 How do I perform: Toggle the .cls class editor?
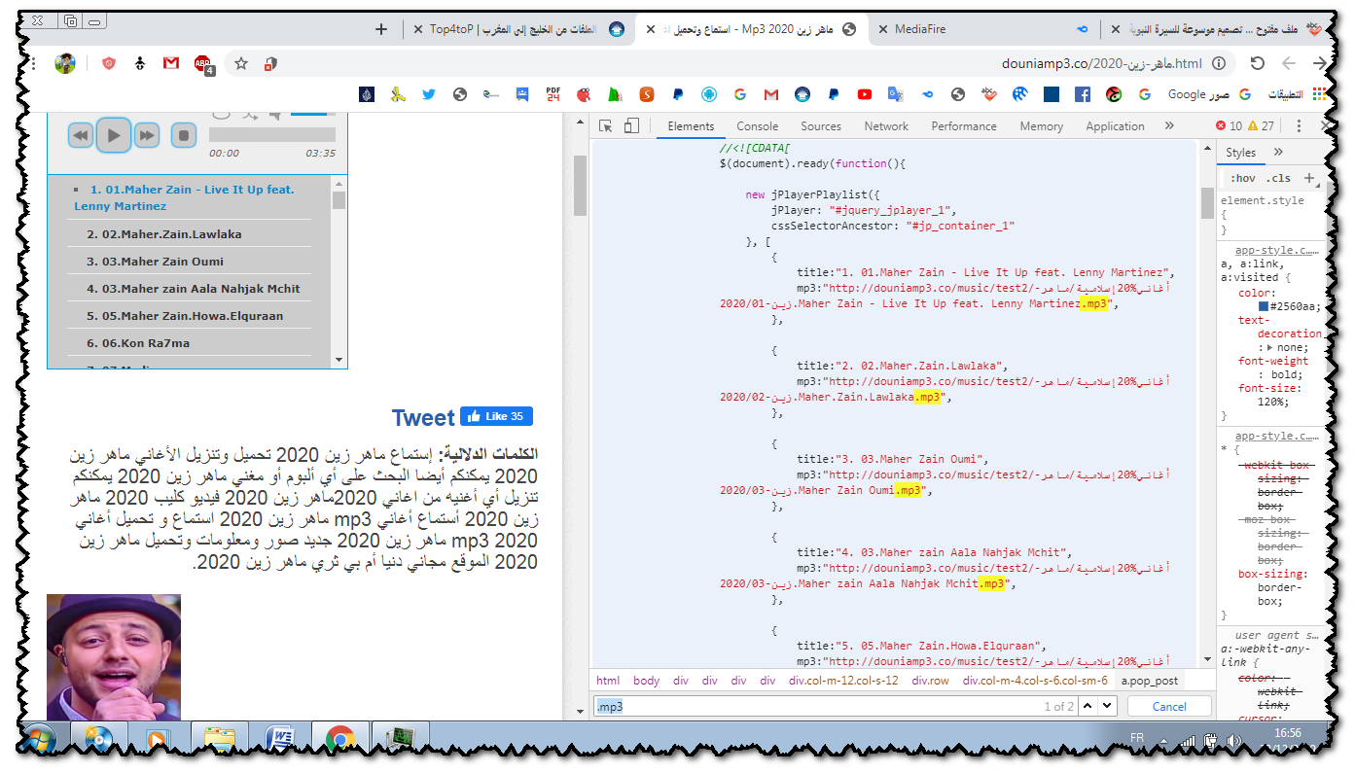click(1278, 178)
